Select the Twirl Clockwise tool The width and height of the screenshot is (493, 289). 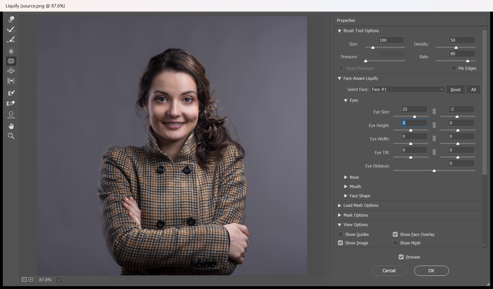(11, 51)
